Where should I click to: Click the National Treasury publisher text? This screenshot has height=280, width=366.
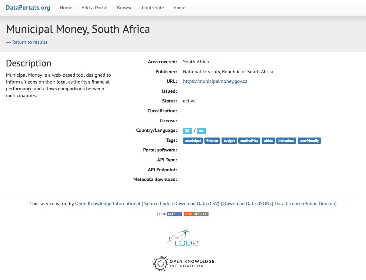click(228, 72)
